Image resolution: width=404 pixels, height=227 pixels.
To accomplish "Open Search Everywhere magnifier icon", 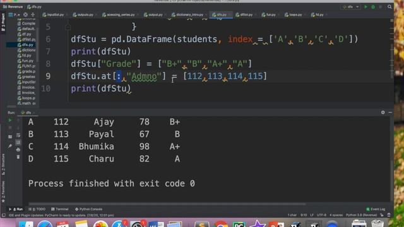I will [389, 7].
